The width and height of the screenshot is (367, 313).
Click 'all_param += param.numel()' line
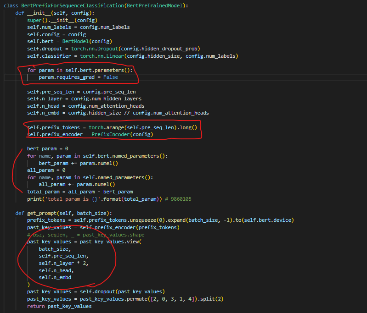(x=77, y=184)
